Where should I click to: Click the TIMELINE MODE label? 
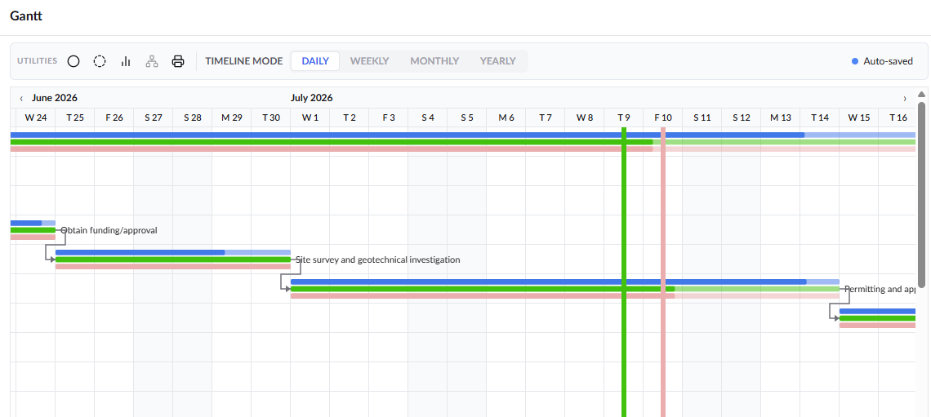244,61
